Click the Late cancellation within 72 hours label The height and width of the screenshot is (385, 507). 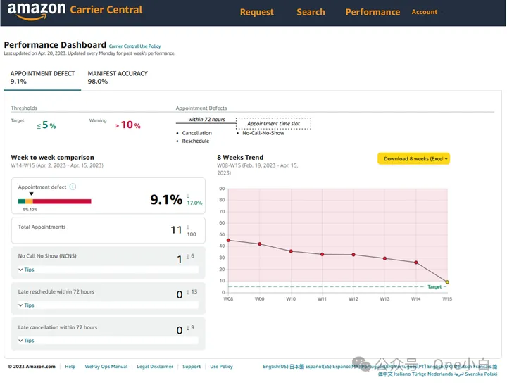coord(58,327)
